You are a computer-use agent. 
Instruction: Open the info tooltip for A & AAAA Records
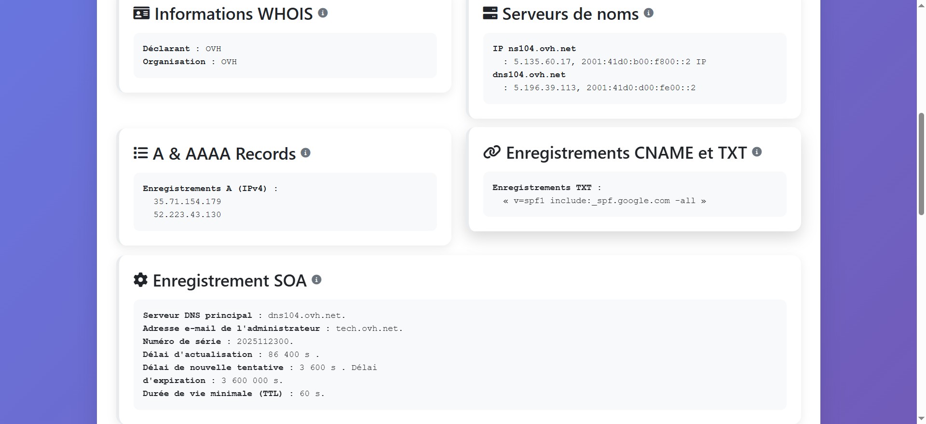(305, 153)
